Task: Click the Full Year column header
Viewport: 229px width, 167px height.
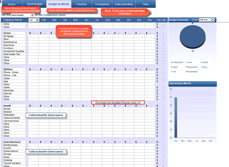Action: pyautogui.click(x=161, y=20)
